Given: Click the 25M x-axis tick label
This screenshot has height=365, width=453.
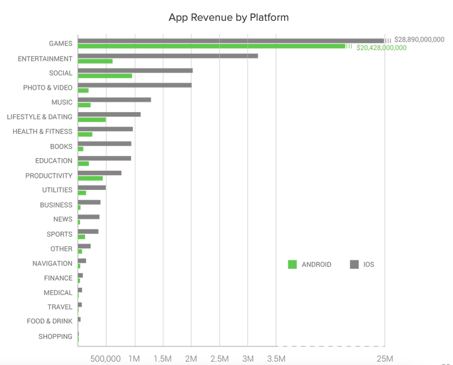Looking at the screenshot, I should 384,358.
